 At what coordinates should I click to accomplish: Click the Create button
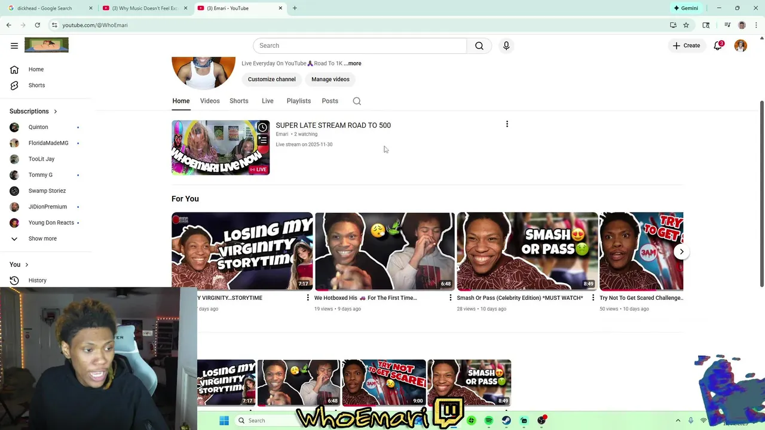click(x=686, y=45)
